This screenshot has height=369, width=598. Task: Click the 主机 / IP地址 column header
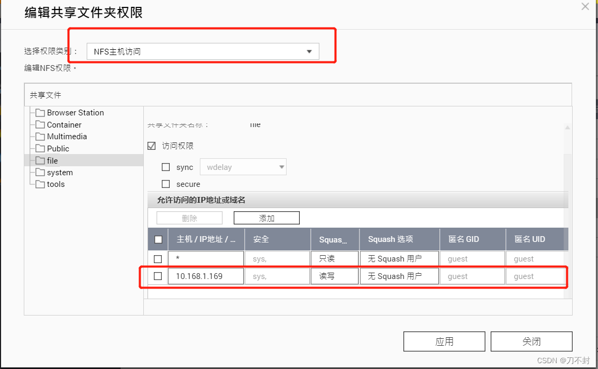coord(206,239)
